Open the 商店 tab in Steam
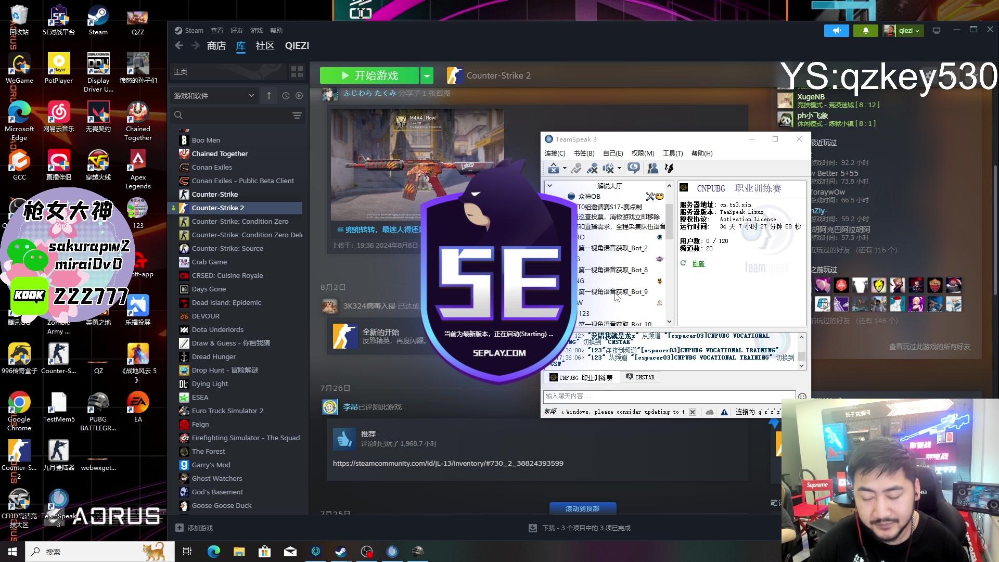Image resolution: width=999 pixels, height=562 pixels. coord(216,46)
